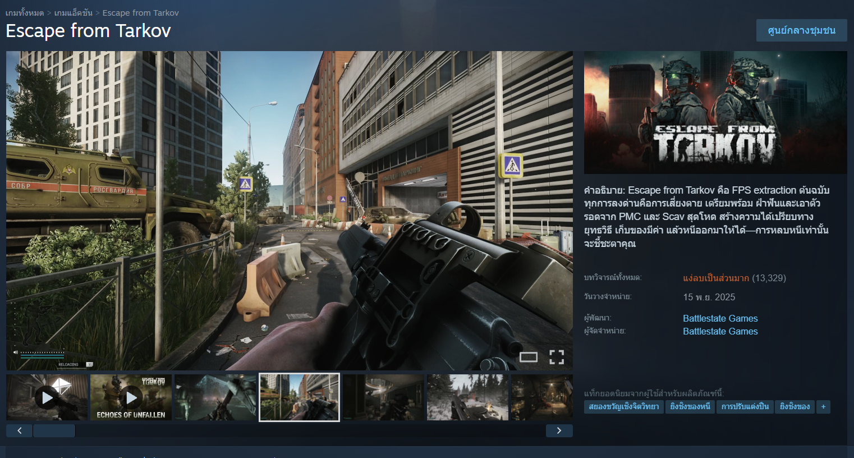
Task: Select the weapon customization tag
Action: click(x=745, y=407)
